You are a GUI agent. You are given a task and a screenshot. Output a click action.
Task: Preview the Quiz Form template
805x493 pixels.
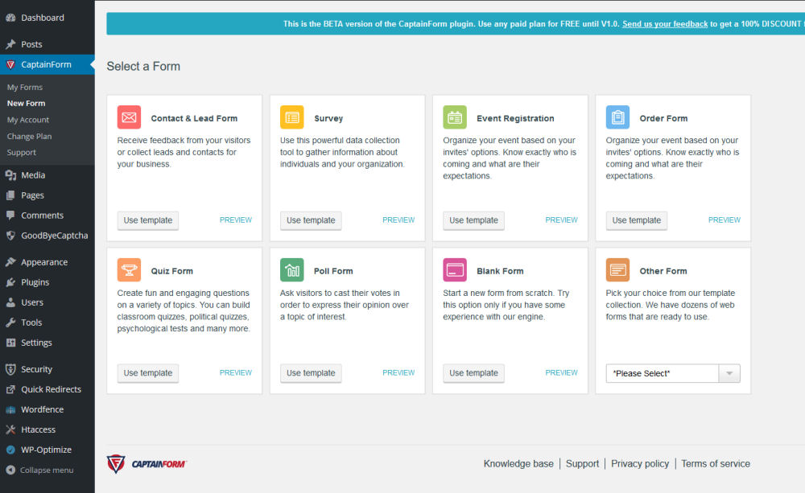pos(236,373)
